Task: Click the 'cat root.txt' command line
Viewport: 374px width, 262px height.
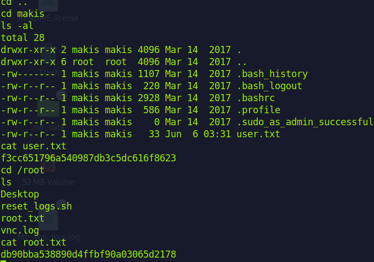Action: 33,242
